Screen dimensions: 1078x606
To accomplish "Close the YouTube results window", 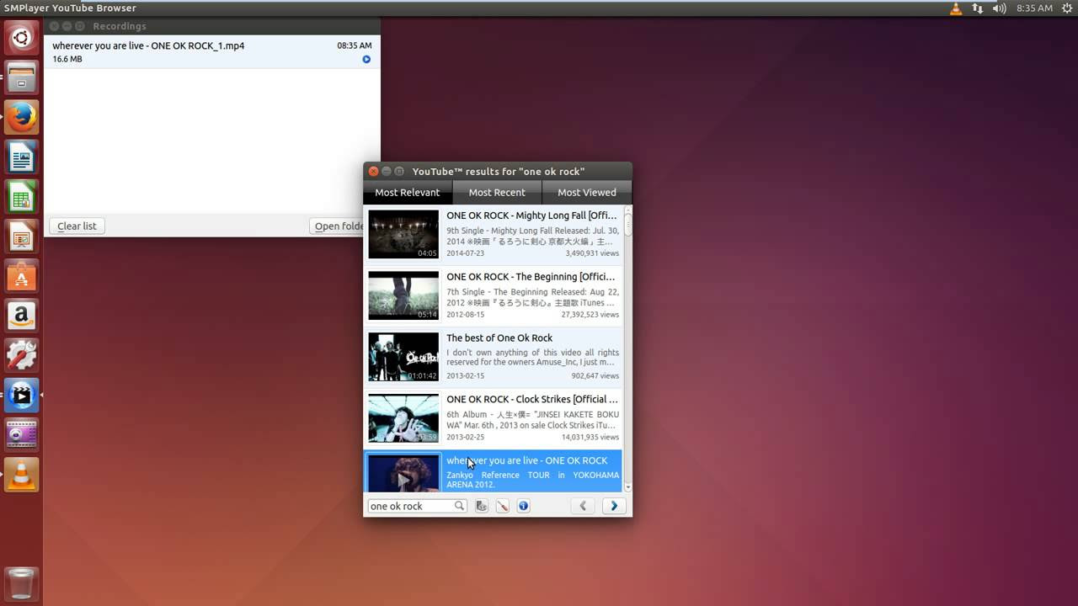I will coord(374,172).
